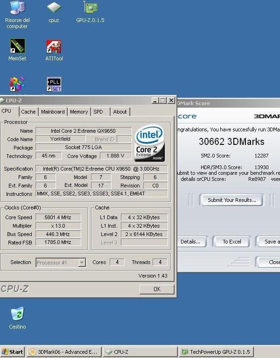The width and height of the screenshot is (280, 358).
Task: Click Threads count value field
Action: pos(160,262)
